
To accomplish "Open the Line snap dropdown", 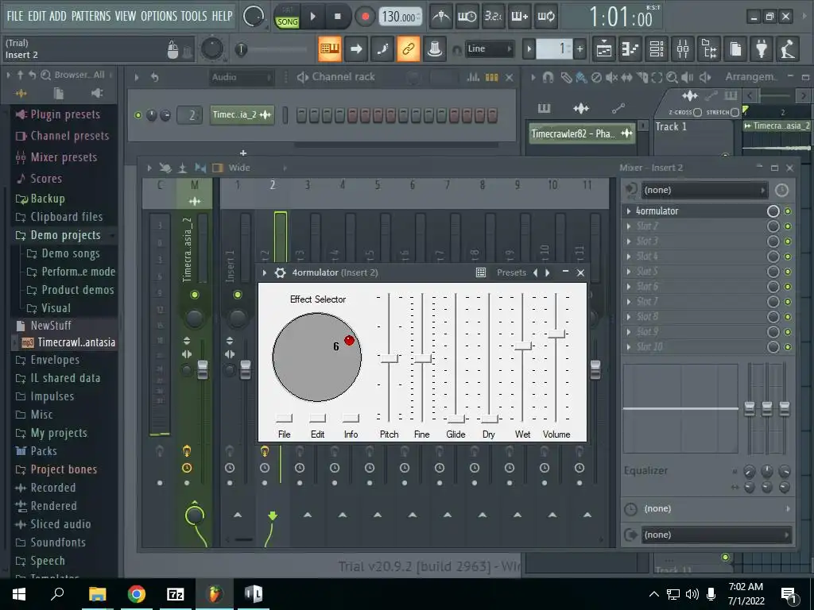I will click(x=489, y=48).
